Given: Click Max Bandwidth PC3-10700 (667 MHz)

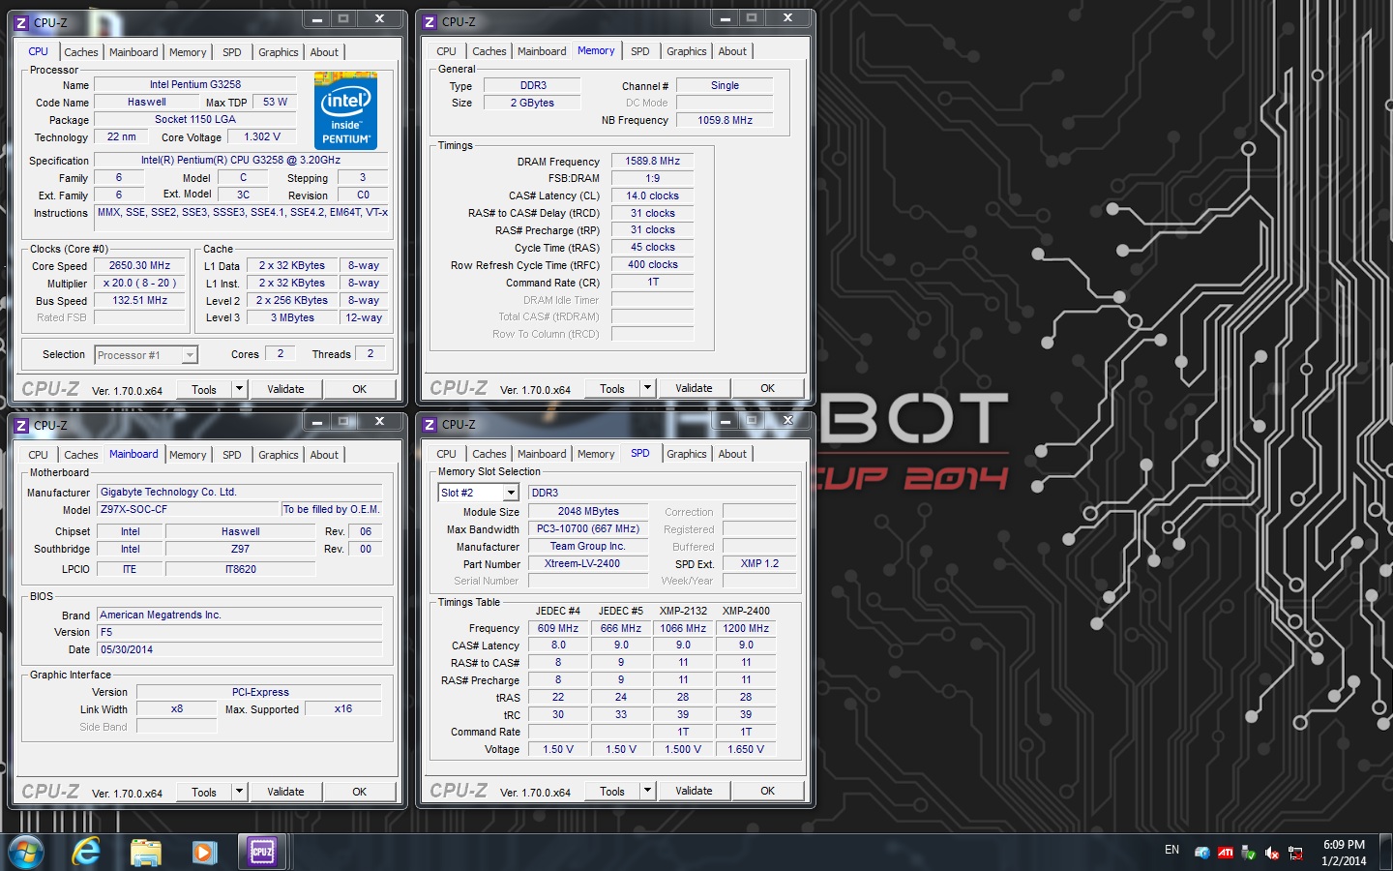Looking at the screenshot, I should pos(587,529).
